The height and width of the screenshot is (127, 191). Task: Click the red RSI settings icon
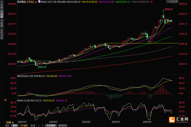pos(5,100)
